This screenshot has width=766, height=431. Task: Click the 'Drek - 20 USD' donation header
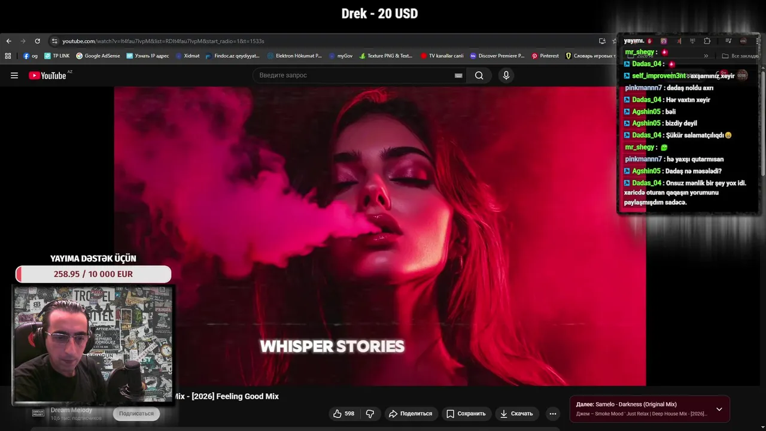(379, 13)
